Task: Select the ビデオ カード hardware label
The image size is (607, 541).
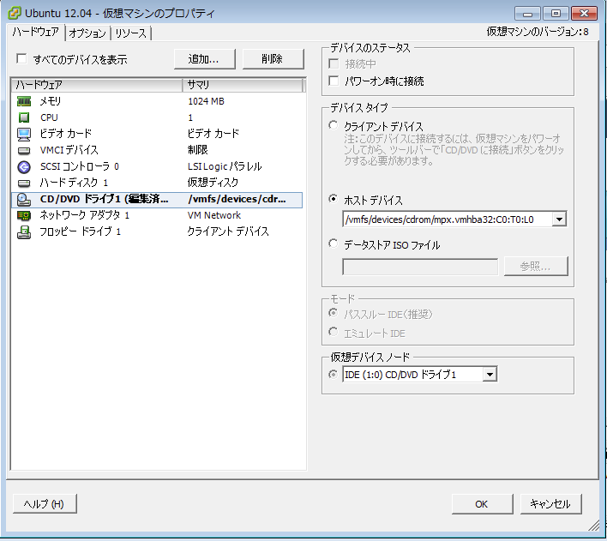Action: [x=66, y=134]
